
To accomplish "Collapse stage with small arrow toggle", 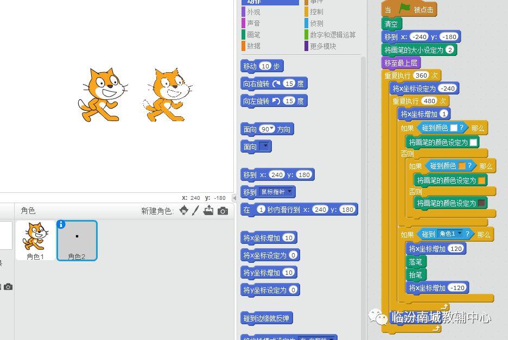I will pos(234,198).
